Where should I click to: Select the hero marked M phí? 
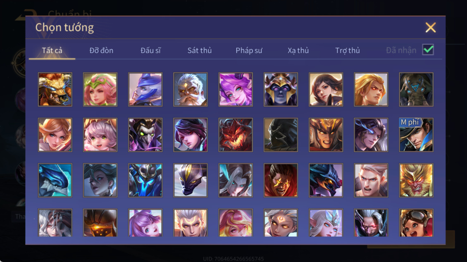pos(416,135)
